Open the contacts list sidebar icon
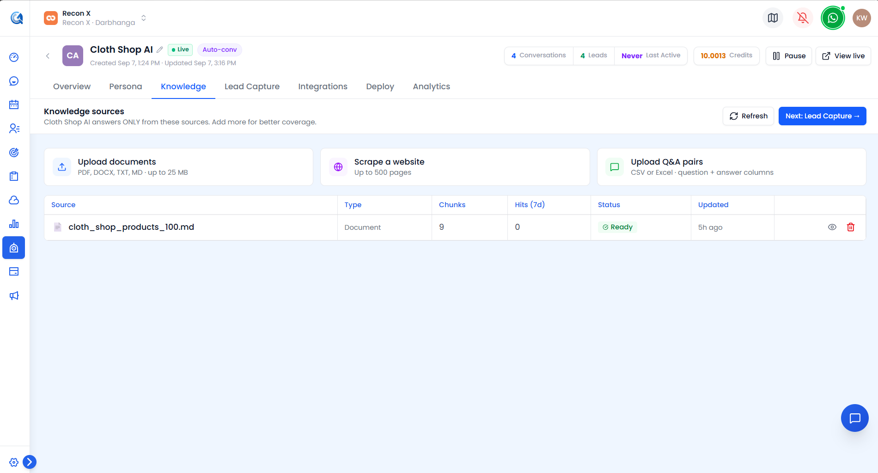This screenshot has height=473, width=878. click(14, 129)
